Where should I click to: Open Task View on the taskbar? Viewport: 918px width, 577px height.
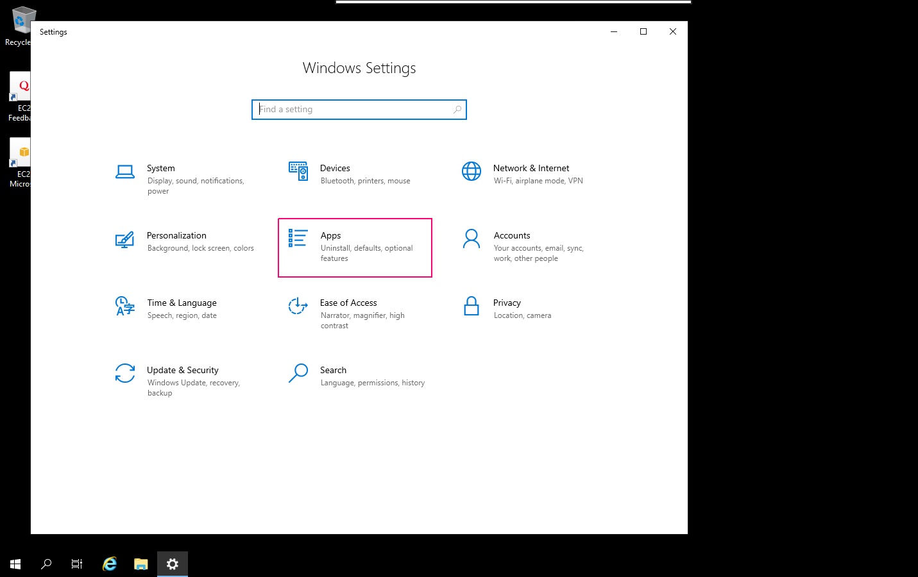(77, 564)
